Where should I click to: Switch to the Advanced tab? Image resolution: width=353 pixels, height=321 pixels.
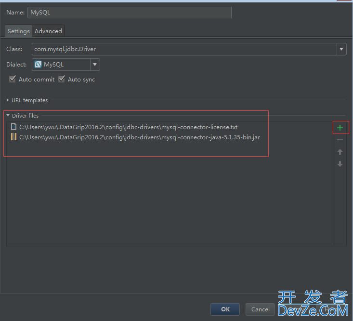click(48, 31)
